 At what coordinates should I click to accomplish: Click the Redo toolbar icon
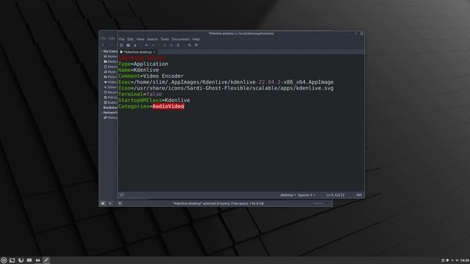point(153,45)
